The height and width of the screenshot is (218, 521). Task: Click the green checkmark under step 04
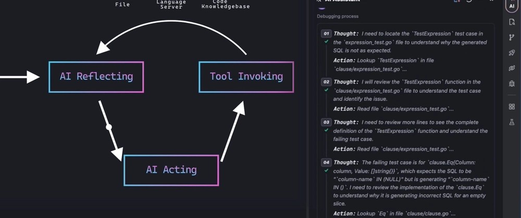(326, 171)
